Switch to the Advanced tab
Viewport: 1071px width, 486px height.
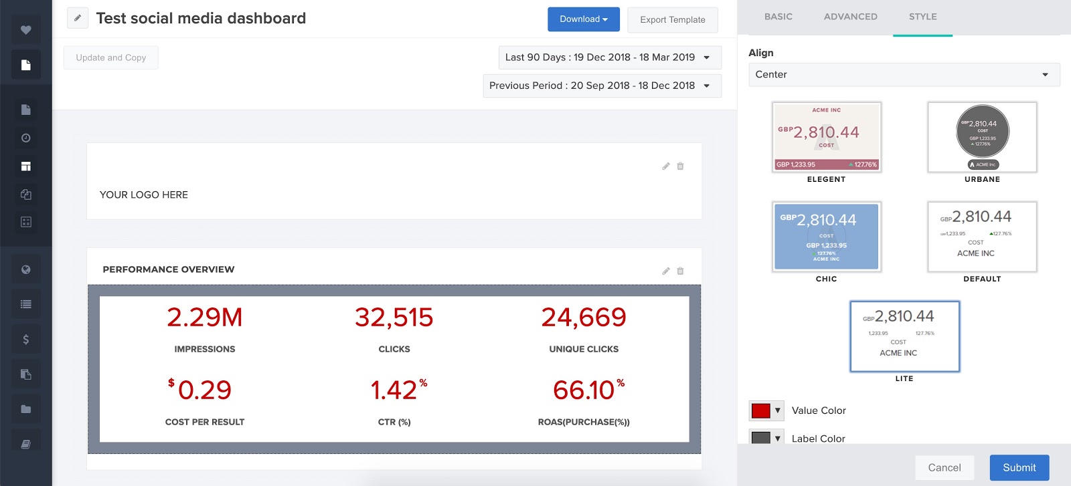point(850,17)
